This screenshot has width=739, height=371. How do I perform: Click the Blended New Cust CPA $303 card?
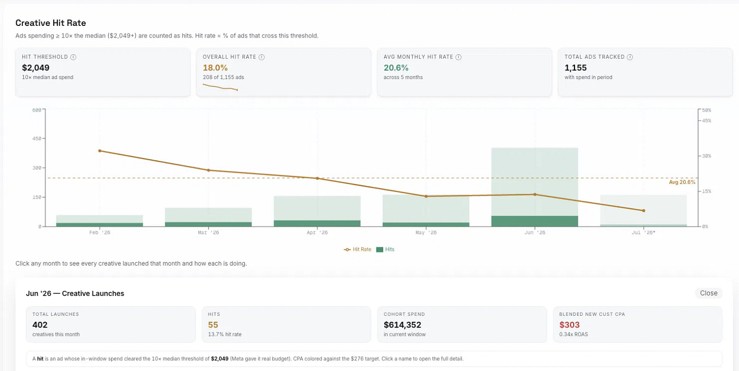coord(637,324)
